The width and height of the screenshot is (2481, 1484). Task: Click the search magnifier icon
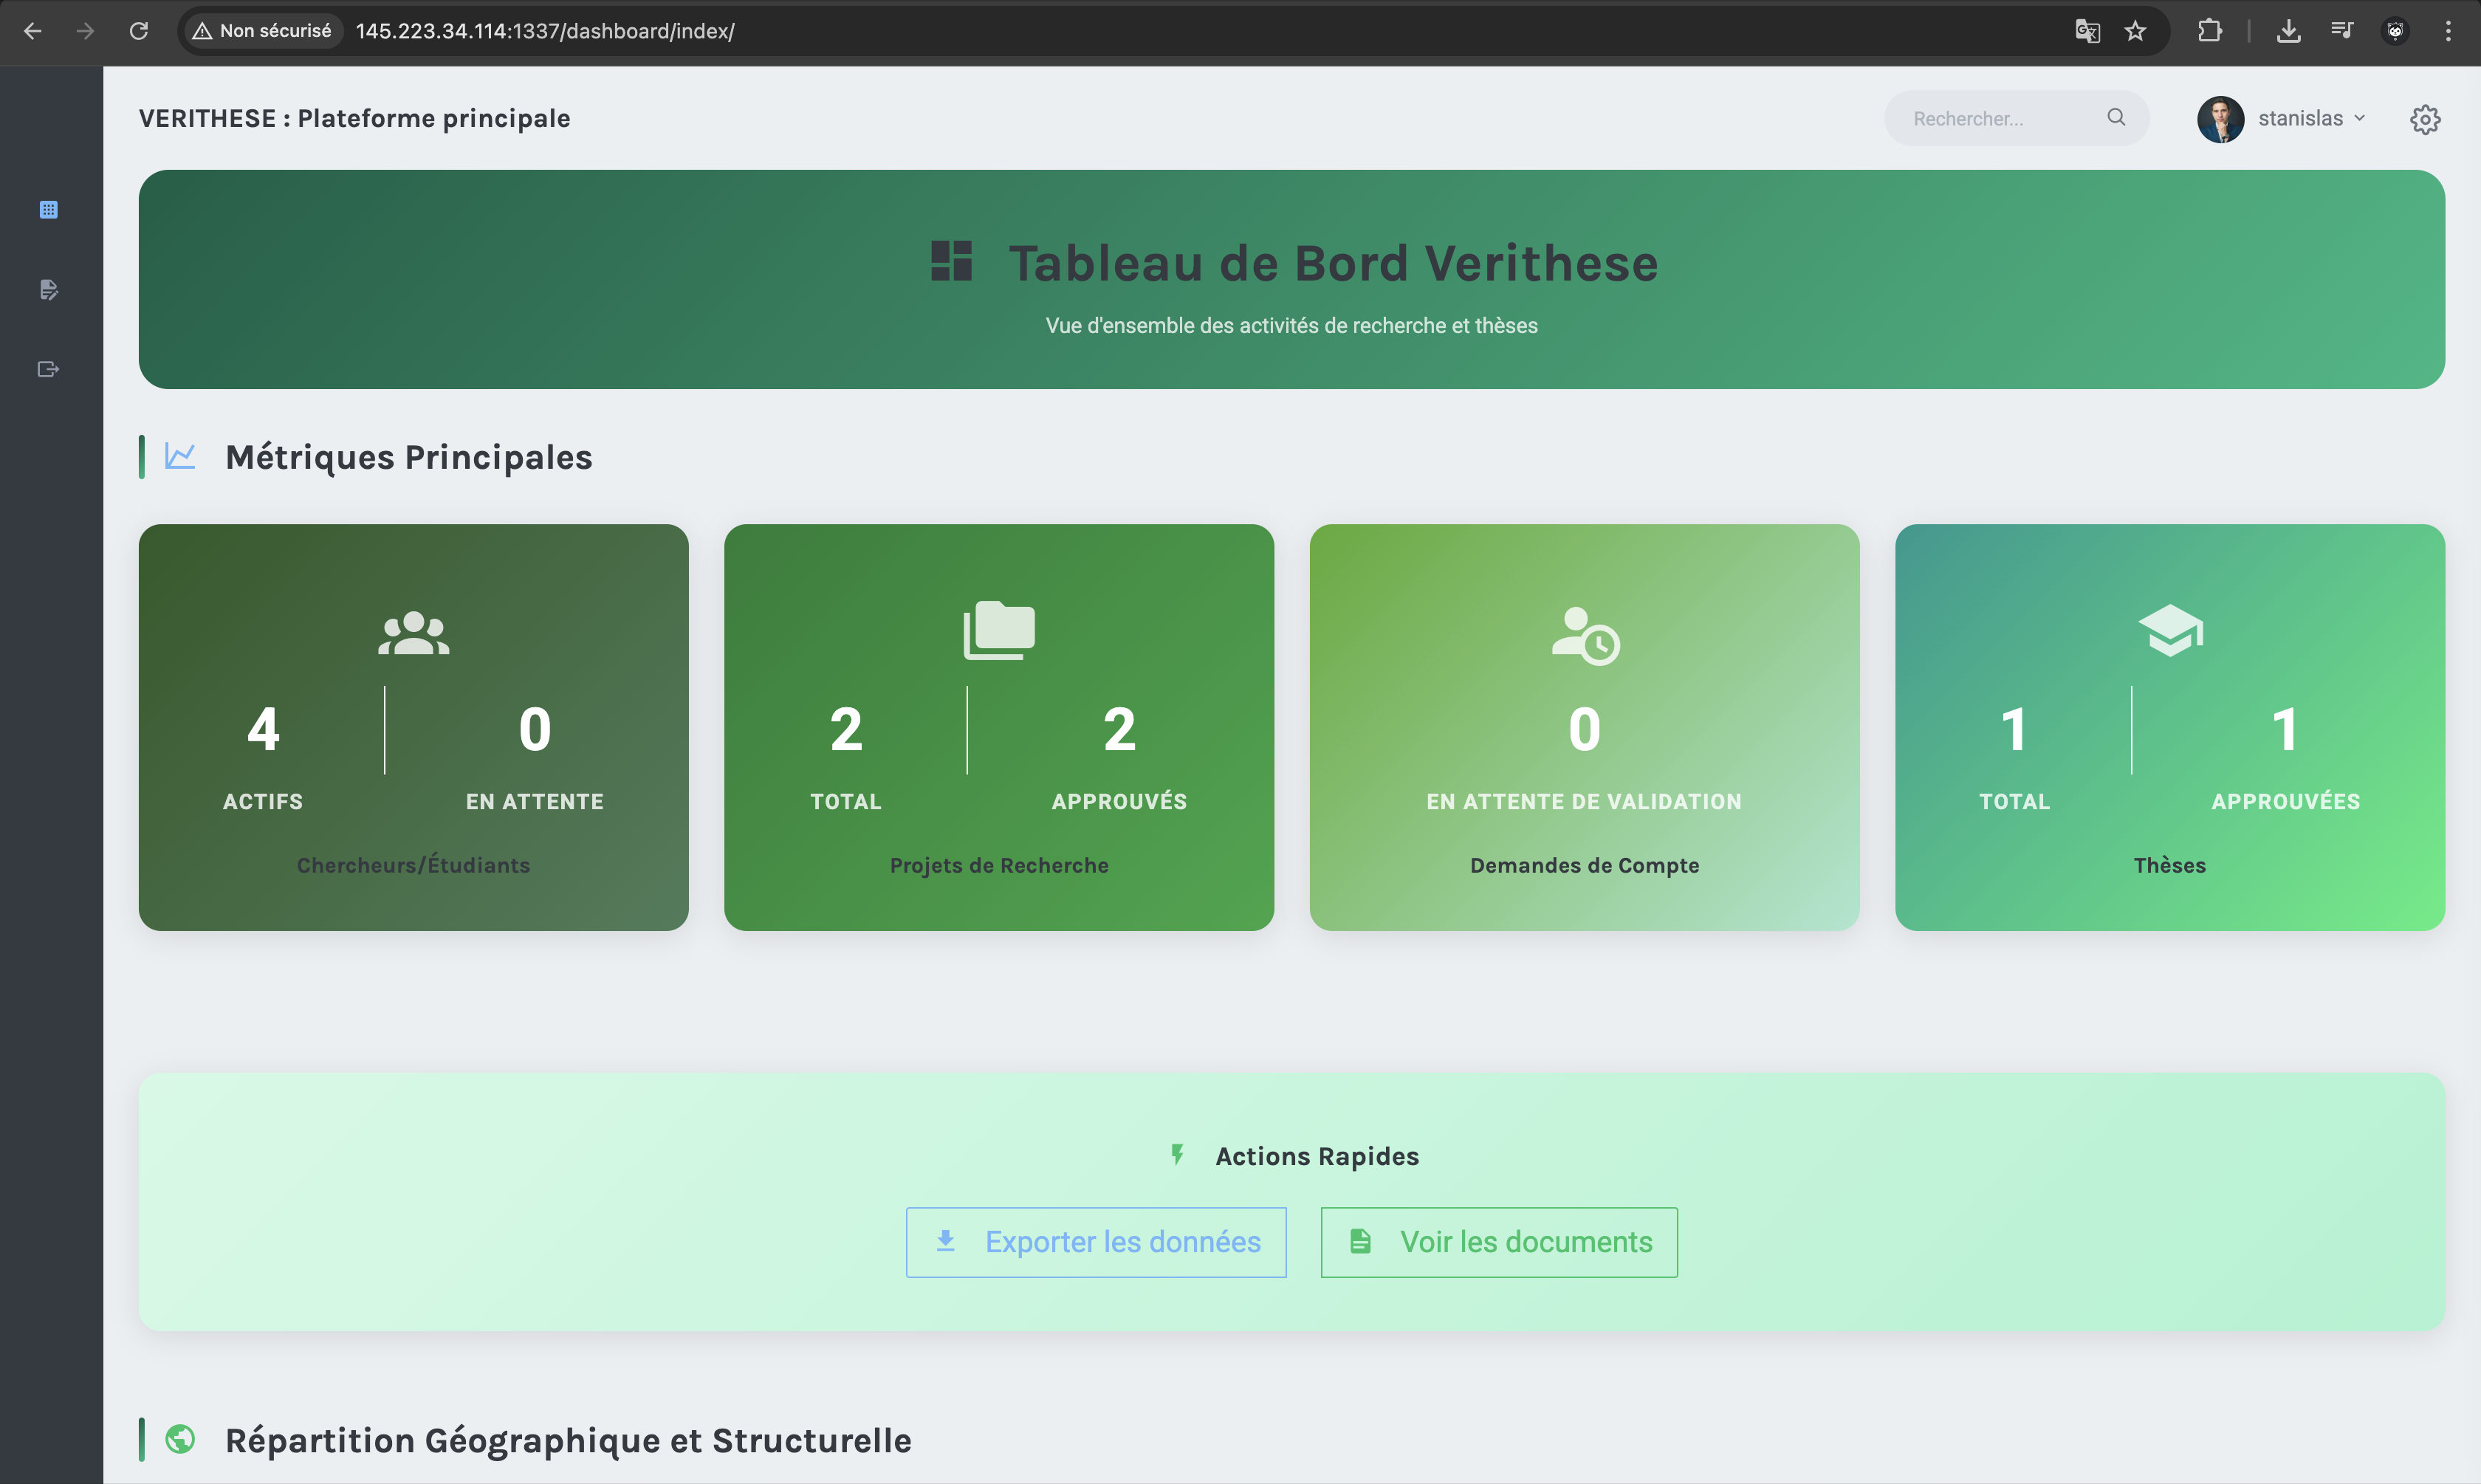pos(2117,117)
